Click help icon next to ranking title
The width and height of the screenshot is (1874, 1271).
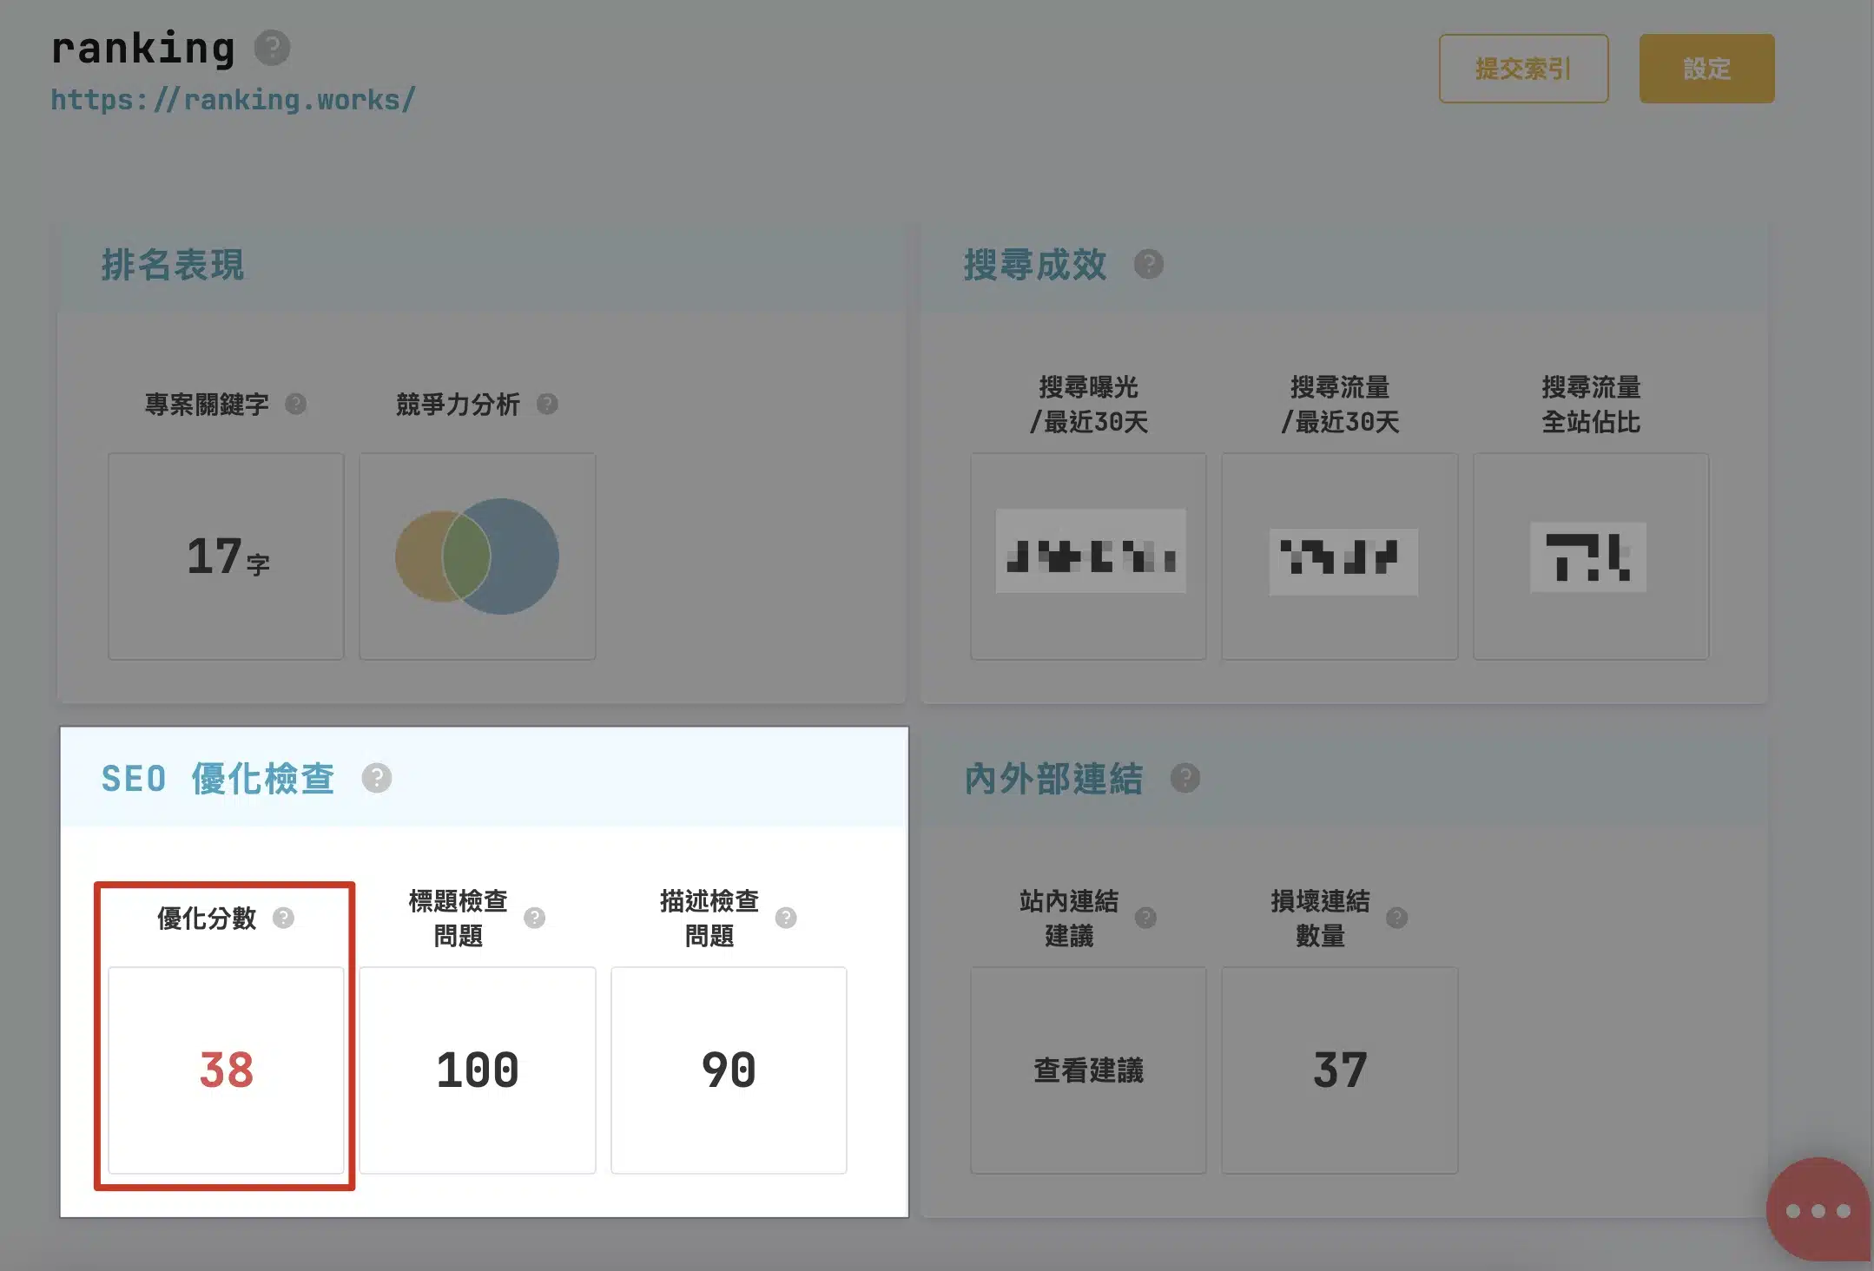pos(272,48)
